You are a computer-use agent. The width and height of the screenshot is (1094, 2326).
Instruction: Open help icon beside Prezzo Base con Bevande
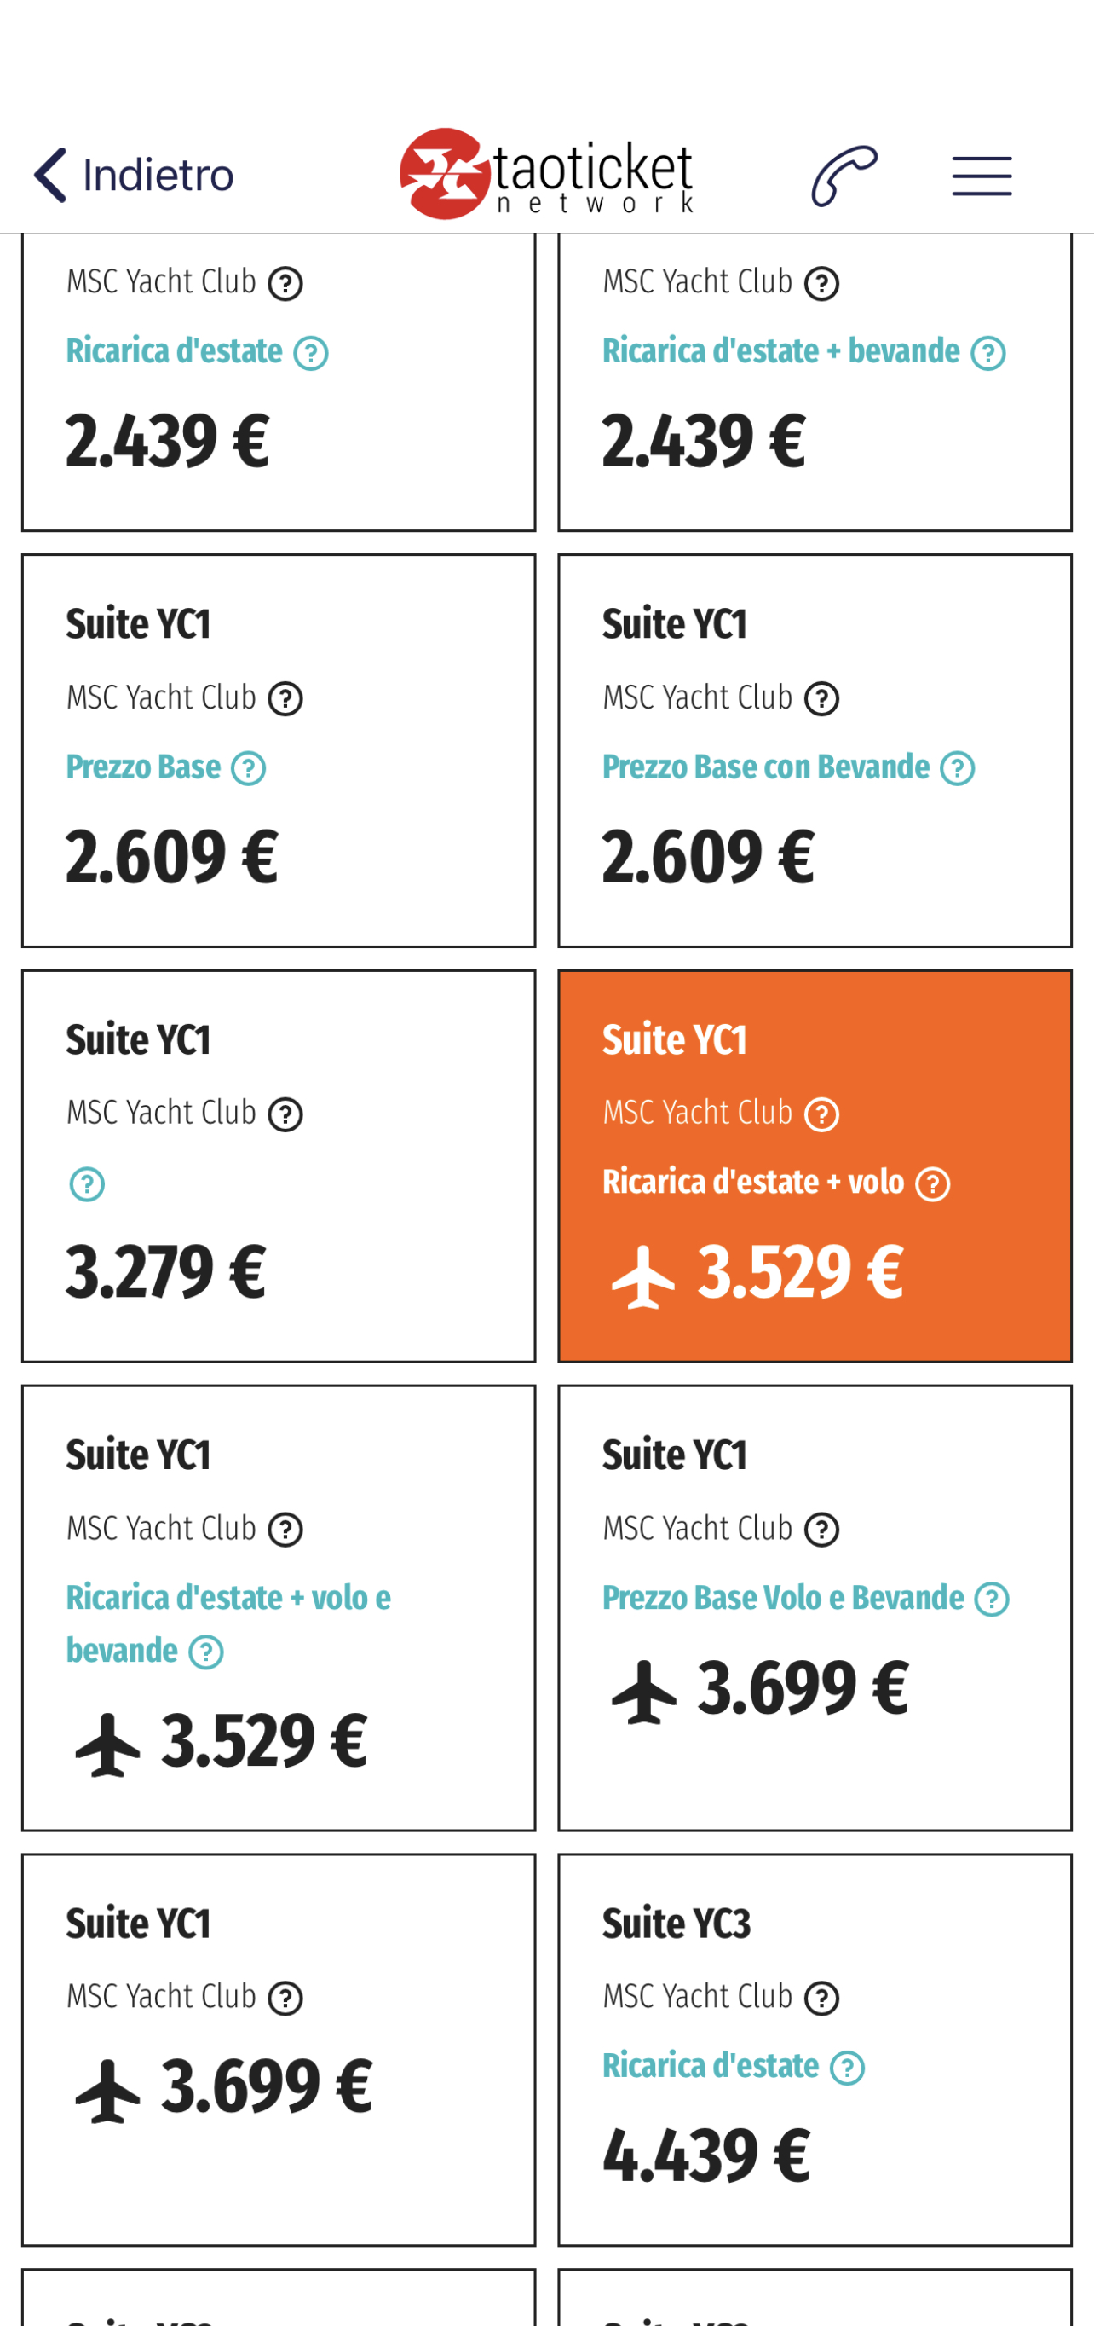point(957,768)
